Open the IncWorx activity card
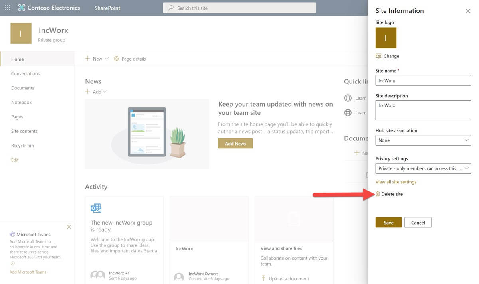 pos(209,240)
